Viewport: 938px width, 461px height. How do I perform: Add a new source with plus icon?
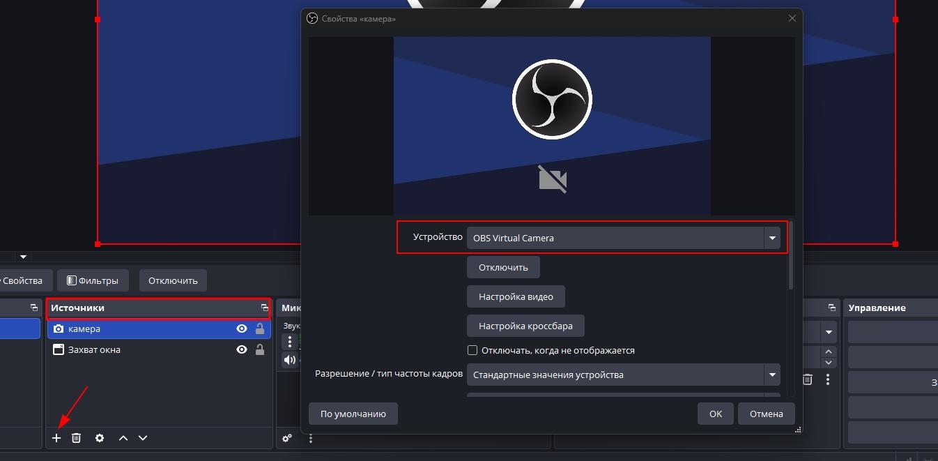(x=56, y=438)
